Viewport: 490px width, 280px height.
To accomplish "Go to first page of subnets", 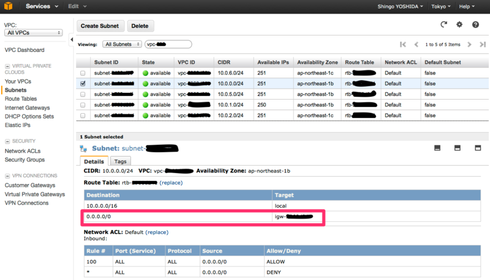I will (403, 45).
